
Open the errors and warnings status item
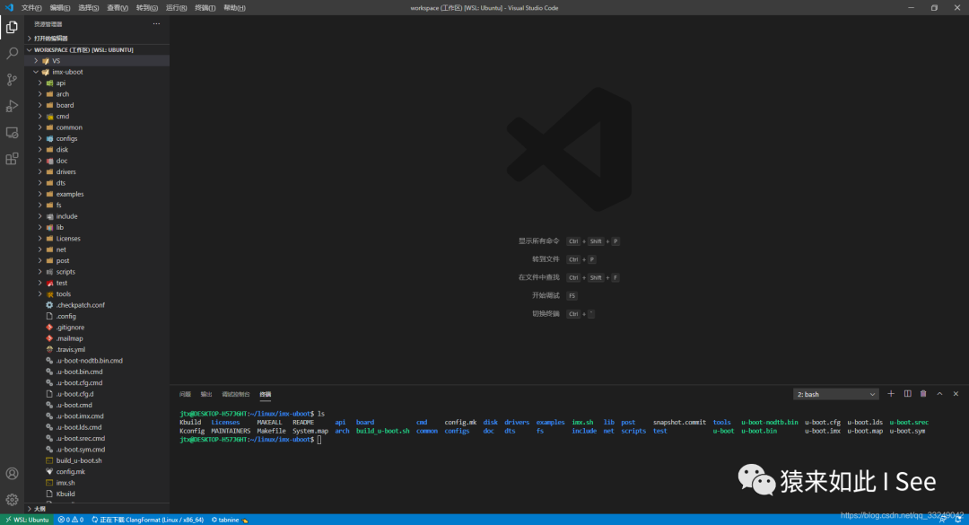(71, 520)
